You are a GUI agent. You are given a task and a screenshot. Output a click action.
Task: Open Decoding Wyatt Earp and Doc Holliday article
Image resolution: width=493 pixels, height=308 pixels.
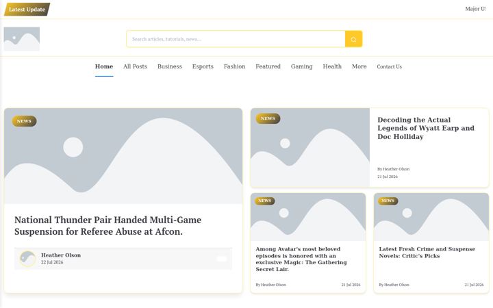point(426,128)
